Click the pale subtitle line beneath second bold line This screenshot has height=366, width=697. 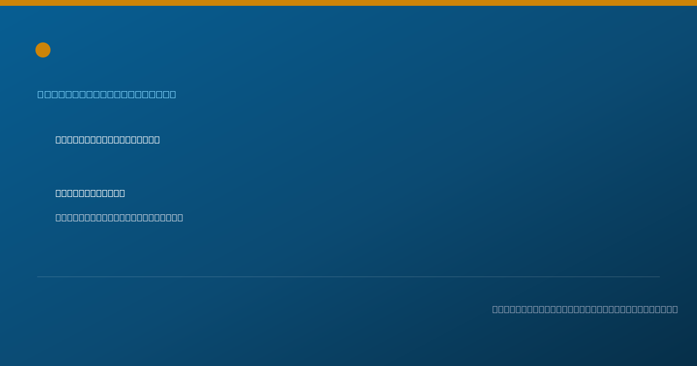(x=119, y=217)
